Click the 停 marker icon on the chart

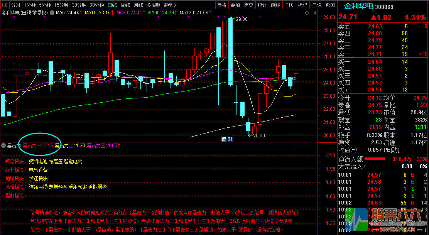tap(223, 139)
